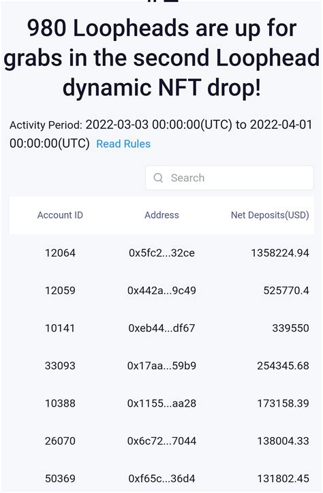This screenshot has height=493, width=323.
Task: Click the Net Deposits(USD) column header
Action: click(270, 215)
